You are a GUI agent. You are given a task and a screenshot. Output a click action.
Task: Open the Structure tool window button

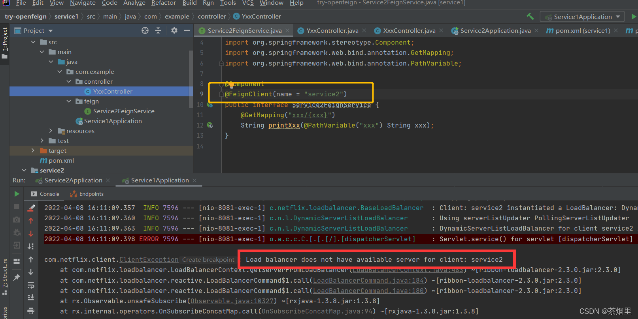(x=5, y=276)
